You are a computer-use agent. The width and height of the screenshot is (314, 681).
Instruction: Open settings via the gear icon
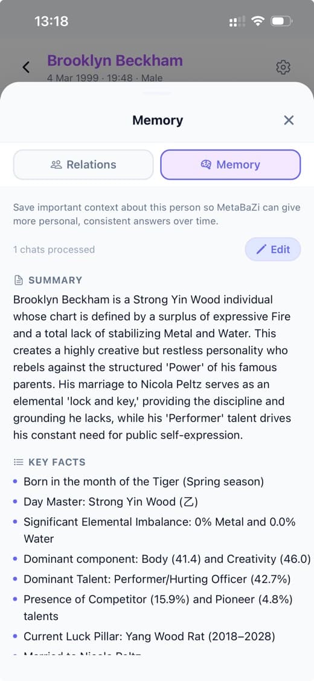pos(283,67)
